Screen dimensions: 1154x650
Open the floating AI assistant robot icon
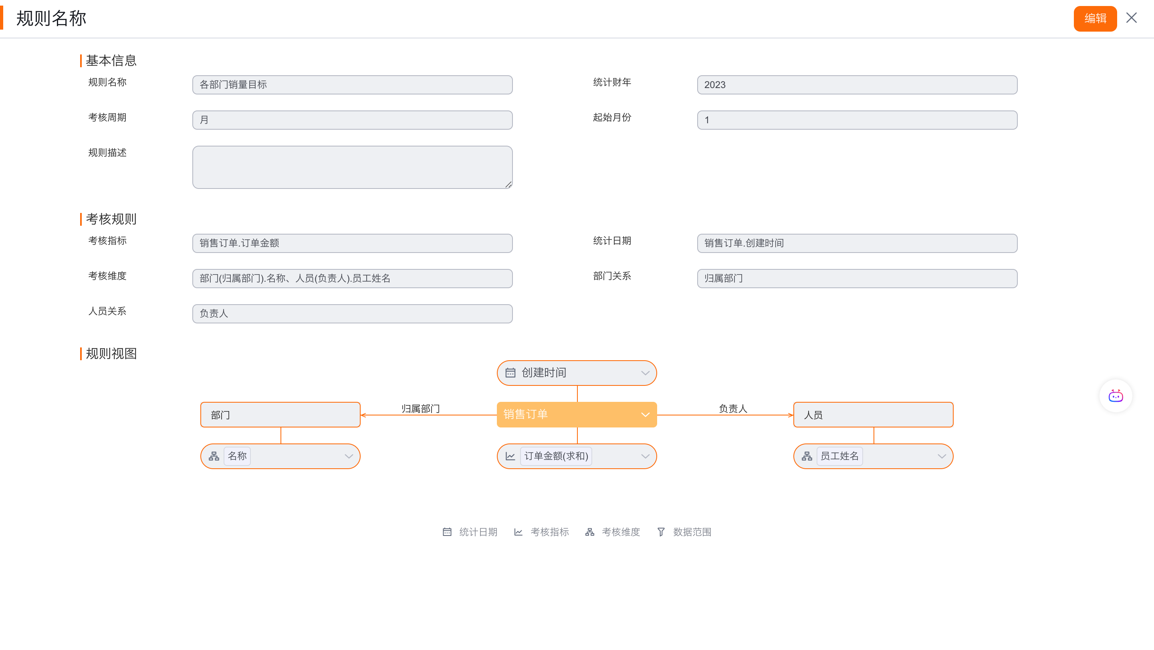pos(1115,396)
